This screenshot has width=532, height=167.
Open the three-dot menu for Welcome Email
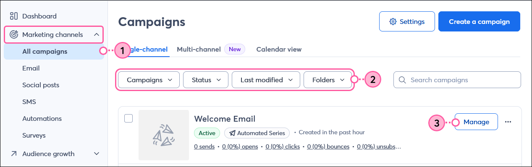pos(508,122)
